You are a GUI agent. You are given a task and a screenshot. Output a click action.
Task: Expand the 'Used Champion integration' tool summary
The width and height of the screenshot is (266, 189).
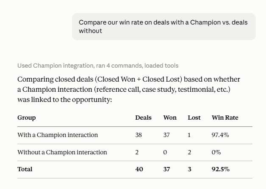pyautogui.click(x=98, y=66)
